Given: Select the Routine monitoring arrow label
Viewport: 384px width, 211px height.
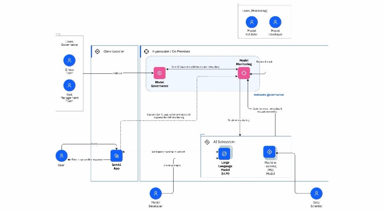Looking at the screenshot, I should coord(239,120).
